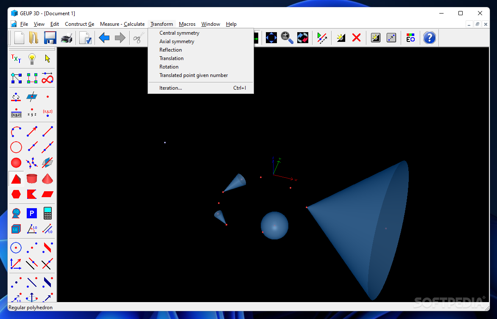Image resolution: width=497 pixels, height=319 pixels.
Task: Click the blue pan view icon
Action: click(271, 38)
